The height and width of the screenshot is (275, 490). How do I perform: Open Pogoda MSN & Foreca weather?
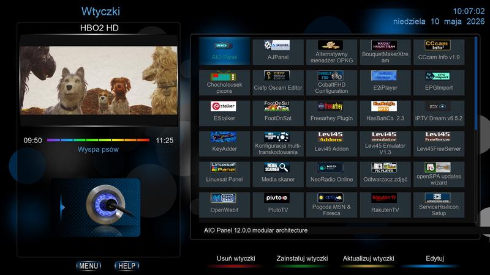[331, 205]
